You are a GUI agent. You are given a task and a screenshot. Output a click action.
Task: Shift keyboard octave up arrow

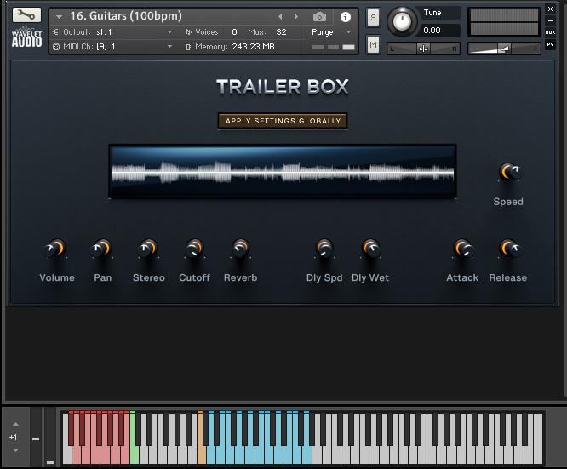click(15, 424)
